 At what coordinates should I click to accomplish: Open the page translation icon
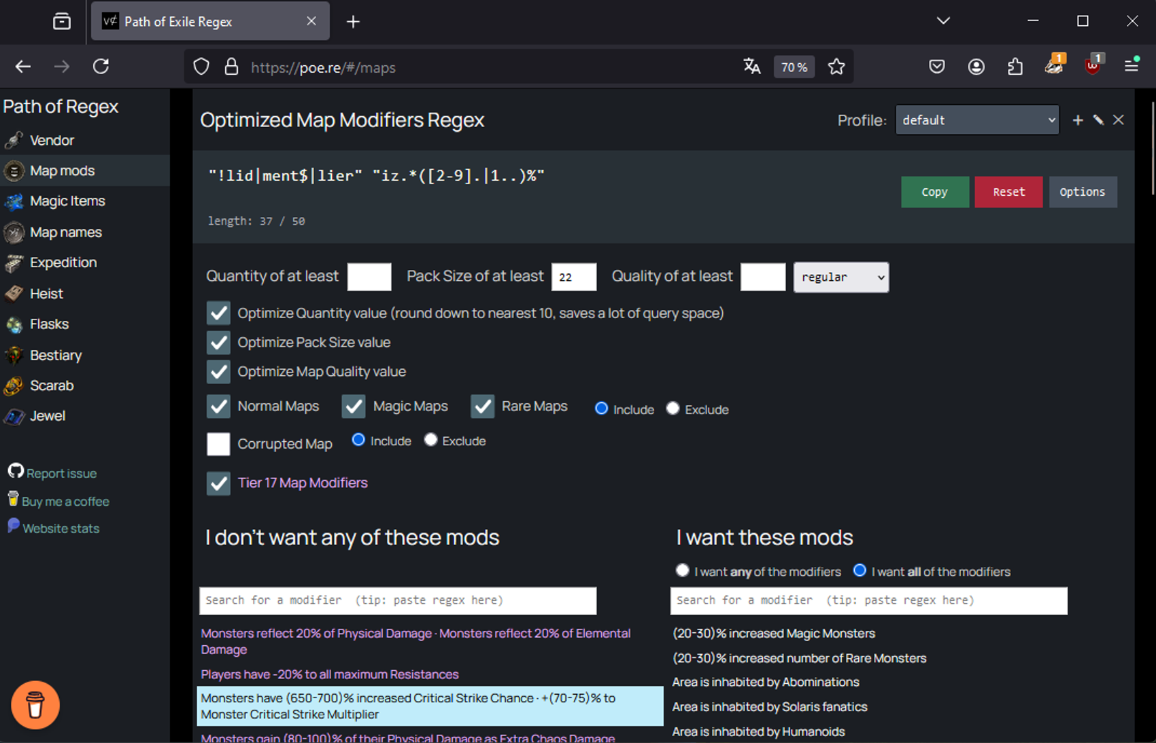752,67
